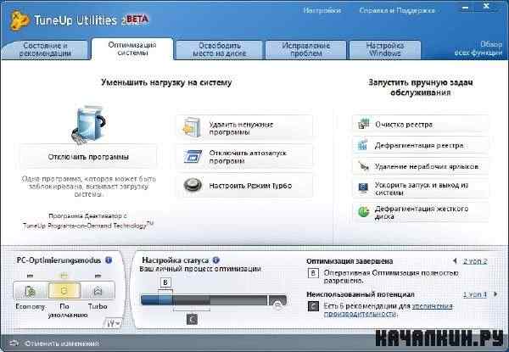Open the mode settings wrench dropdown
509x352 pixels.
(114, 323)
